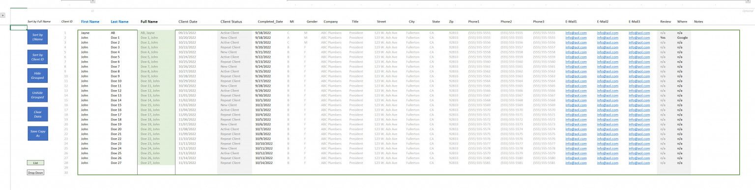The width and height of the screenshot is (755, 190).
Task: Select the First Name column header
Action: 90,22
